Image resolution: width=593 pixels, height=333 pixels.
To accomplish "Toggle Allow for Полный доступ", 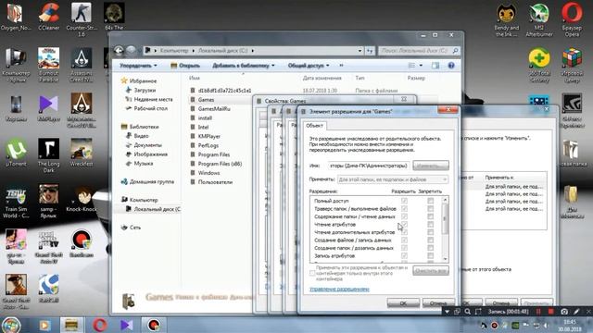I will pyautogui.click(x=404, y=201).
